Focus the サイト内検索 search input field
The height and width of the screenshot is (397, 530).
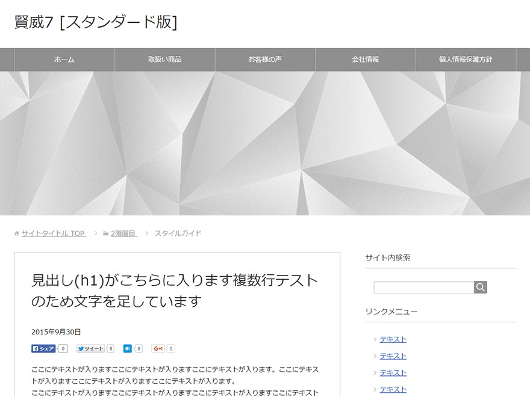point(424,288)
